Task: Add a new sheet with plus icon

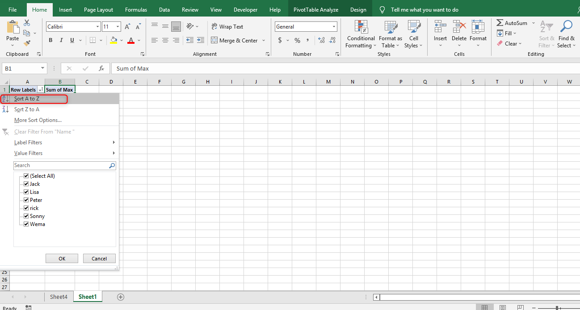Action: pos(120,297)
